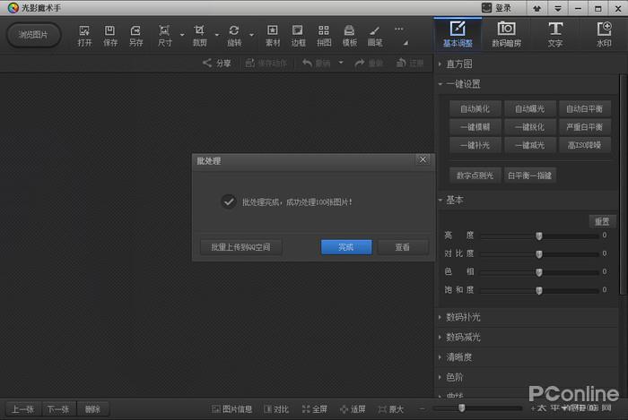This screenshot has height=420, width=628.
Task: Click the 批量上传到QQ空间 button
Action: 240,247
